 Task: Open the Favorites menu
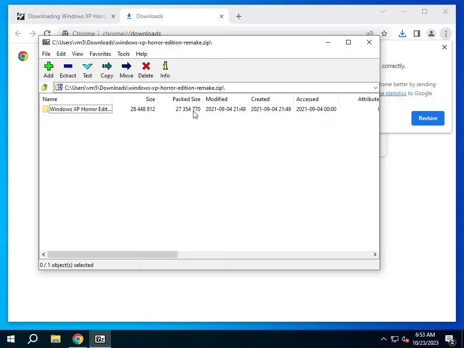100,54
